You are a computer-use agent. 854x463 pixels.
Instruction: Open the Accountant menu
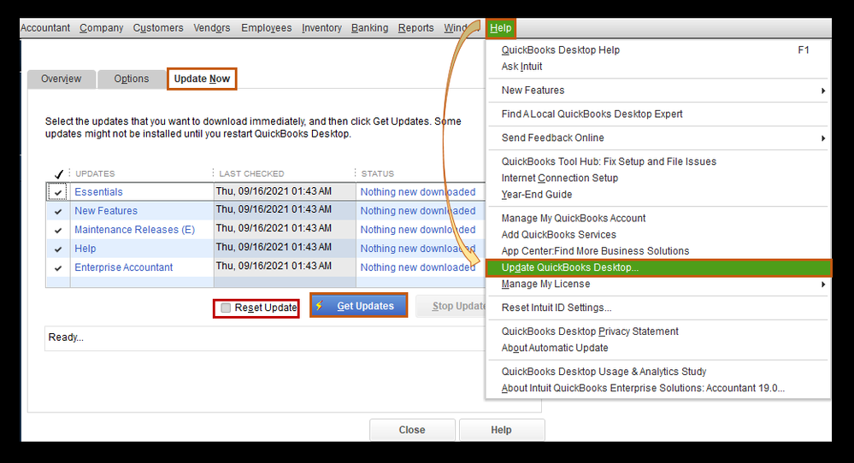pos(45,27)
